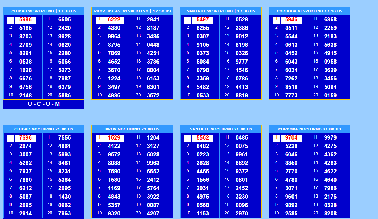378x219 pixels.
Task: Click Santa Fe Nocturno top number 5552
Action: click(203, 138)
